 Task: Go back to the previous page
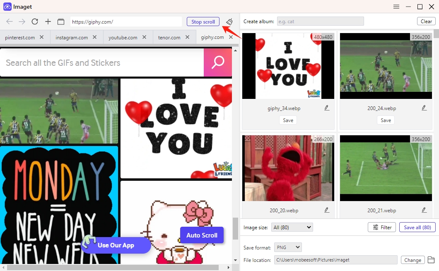[x=10, y=22]
